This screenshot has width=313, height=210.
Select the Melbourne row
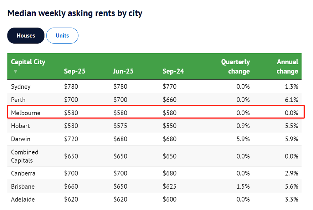[156, 112]
